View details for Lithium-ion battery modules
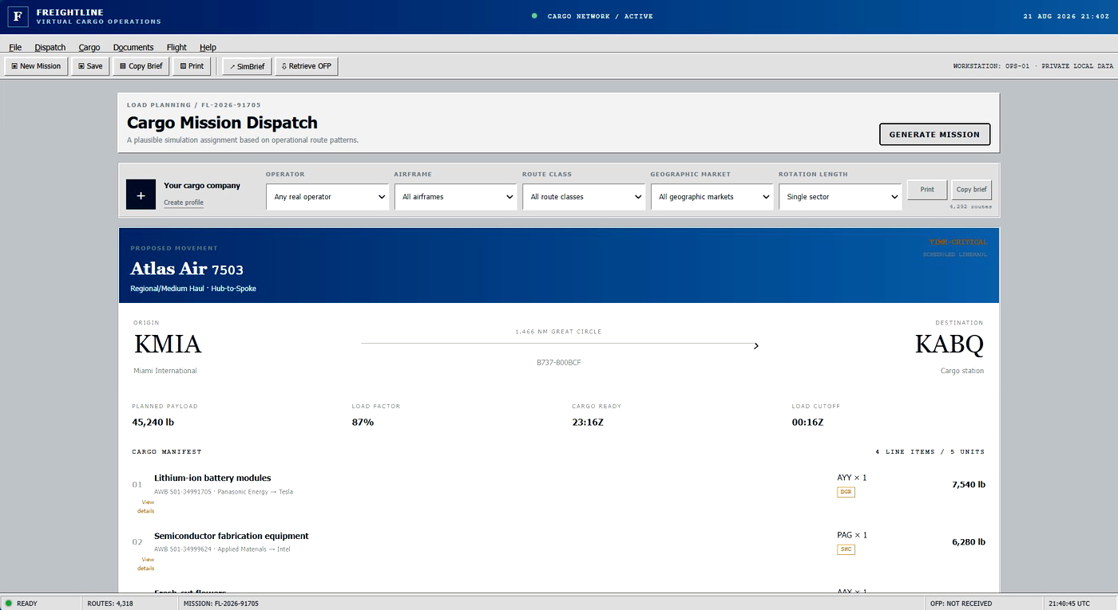The width and height of the screenshot is (1118, 610). (145, 506)
